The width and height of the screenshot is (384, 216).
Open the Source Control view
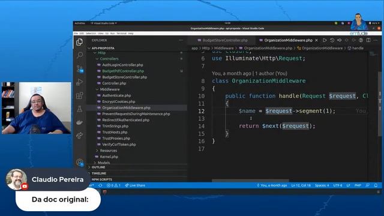(x=80, y=68)
